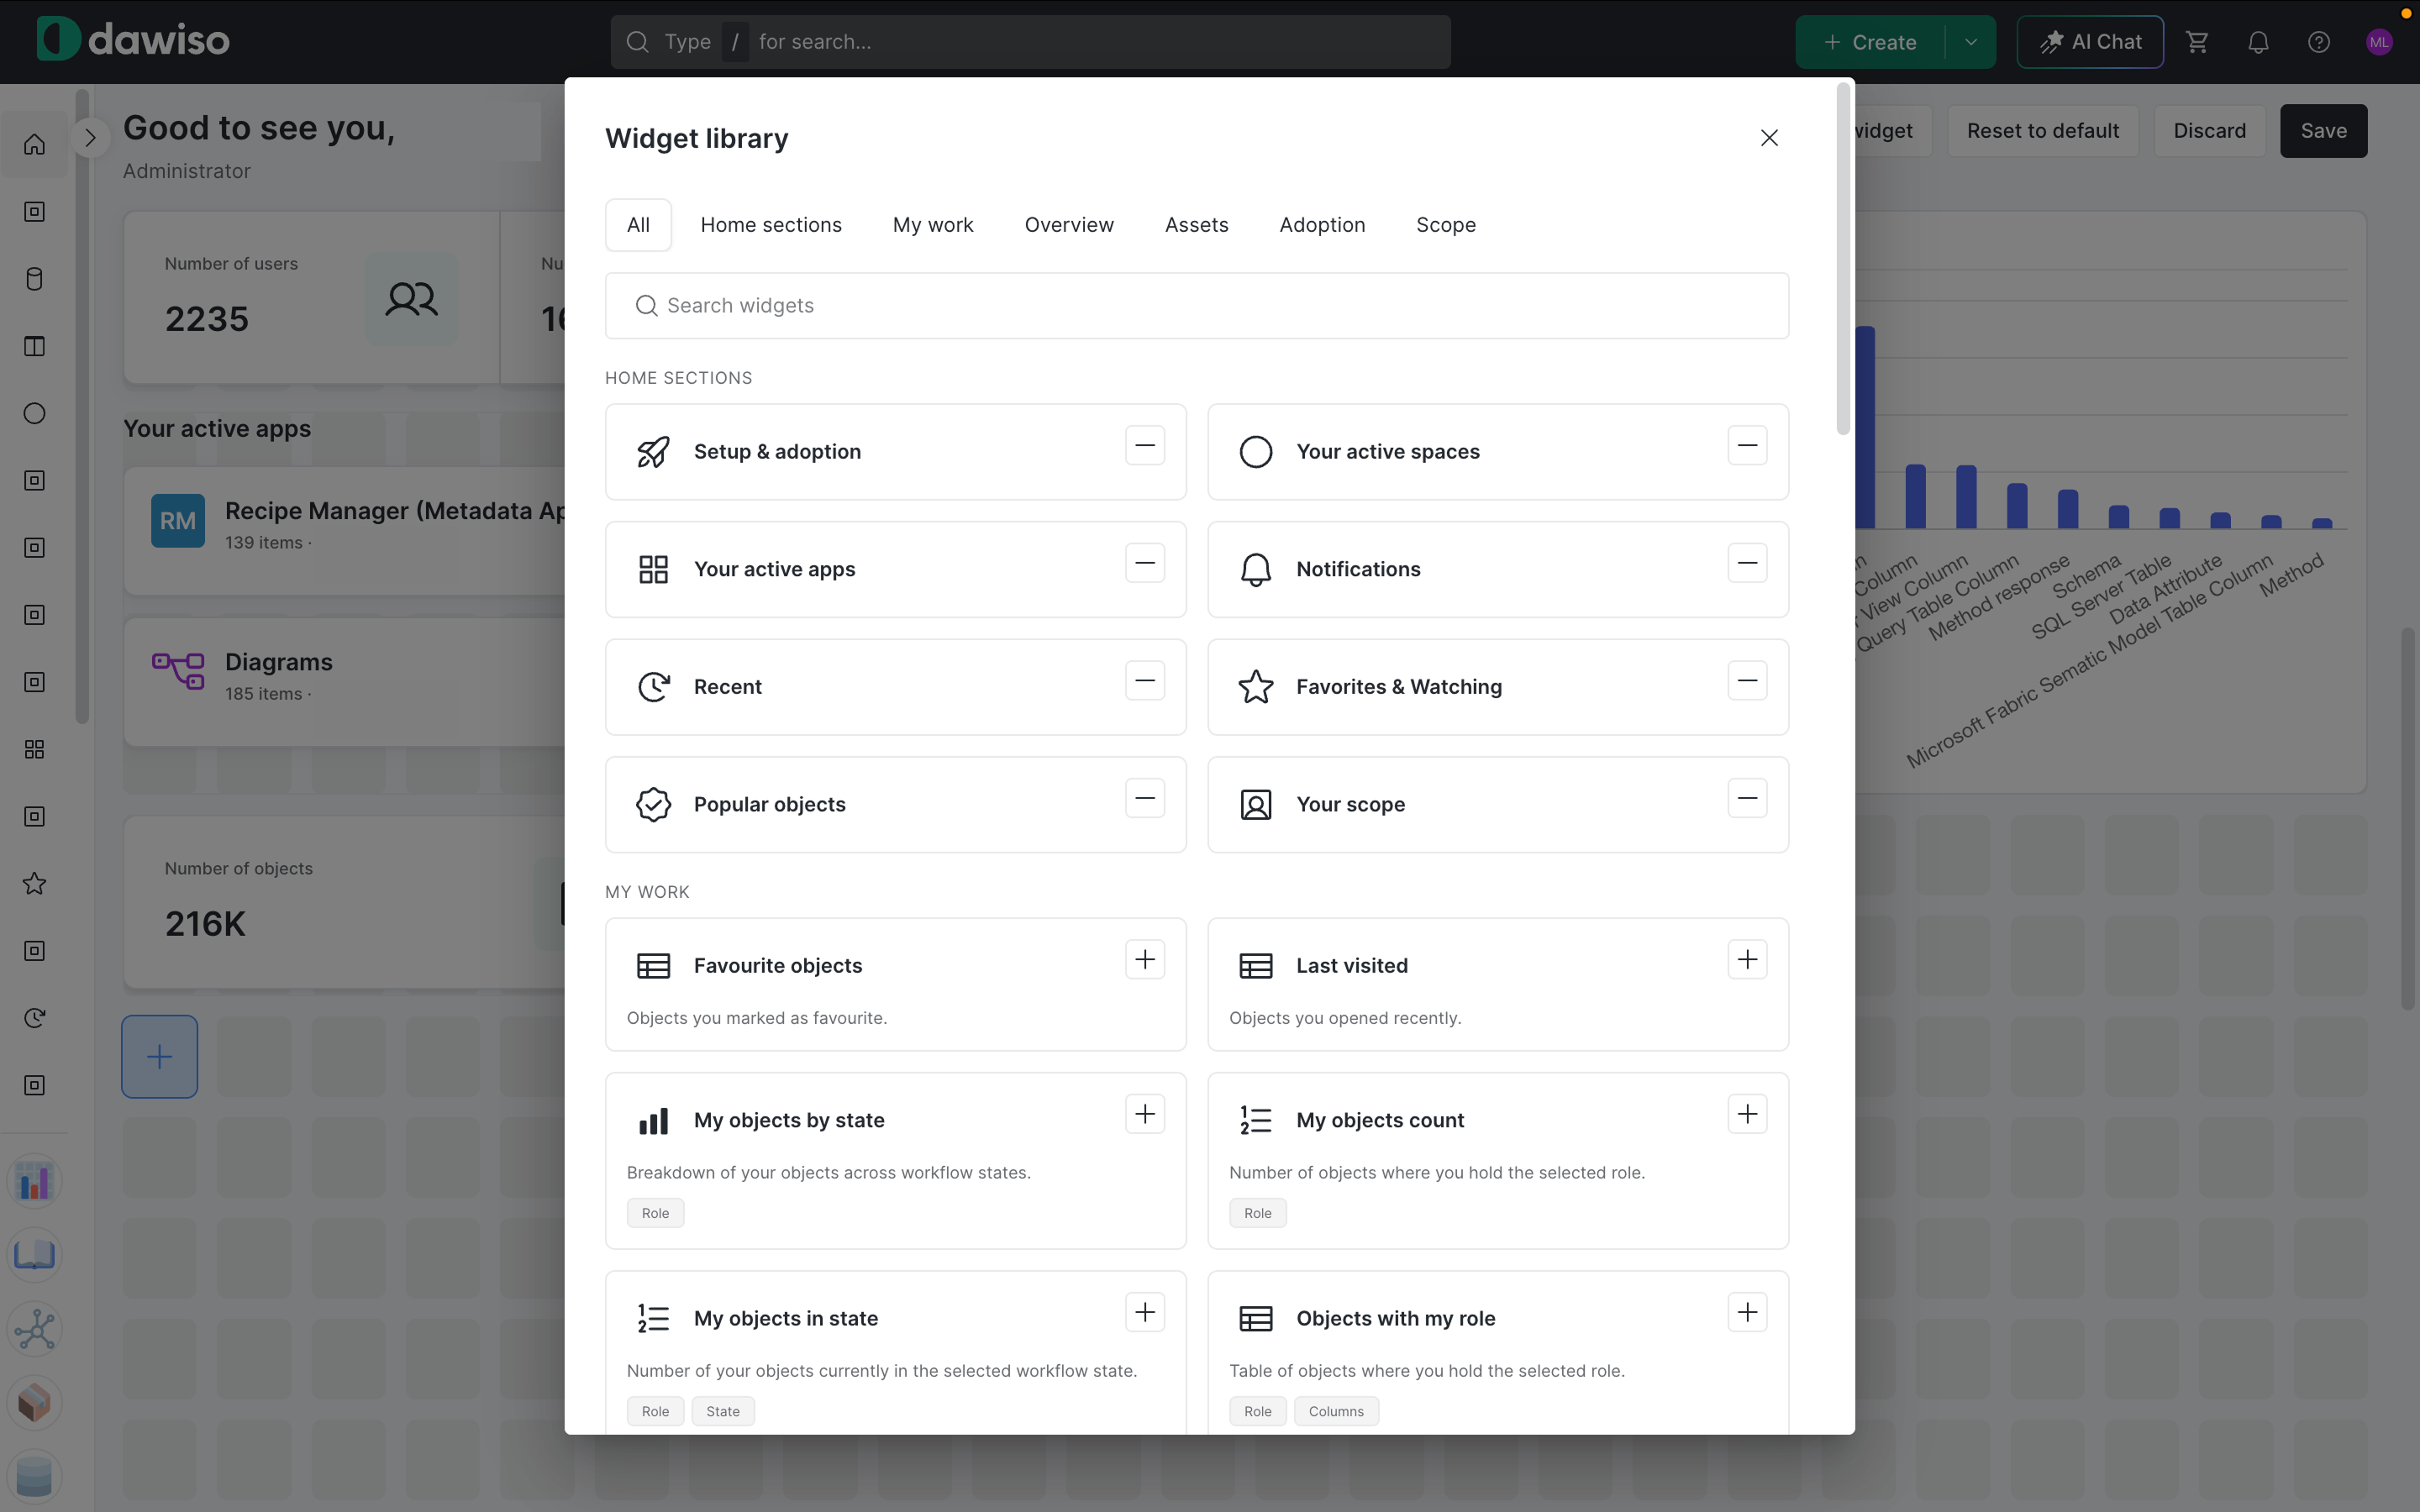Open the help question mark icon
The height and width of the screenshot is (1512, 2420).
(x=2319, y=42)
